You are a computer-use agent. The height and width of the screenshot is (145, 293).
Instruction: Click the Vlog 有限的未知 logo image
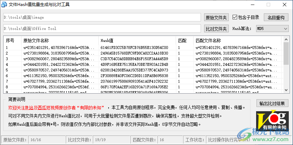272,121
